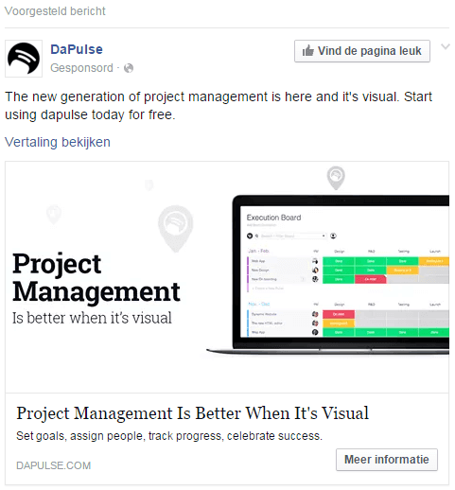Click the person icon beside board search

point(333,236)
